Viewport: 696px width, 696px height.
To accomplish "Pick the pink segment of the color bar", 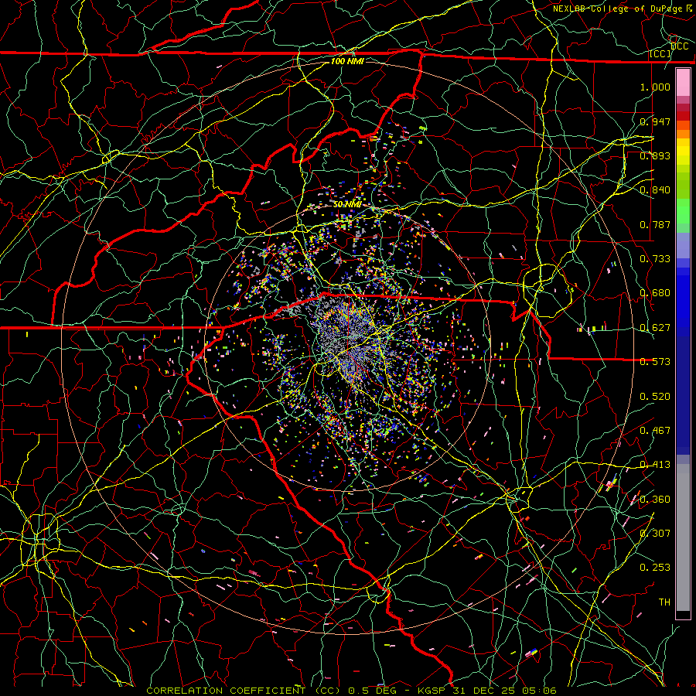I will pos(683,83).
